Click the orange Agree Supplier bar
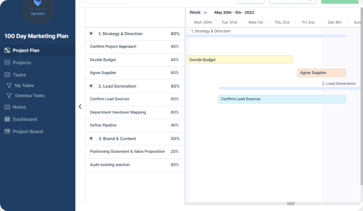 (x=321, y=73)
